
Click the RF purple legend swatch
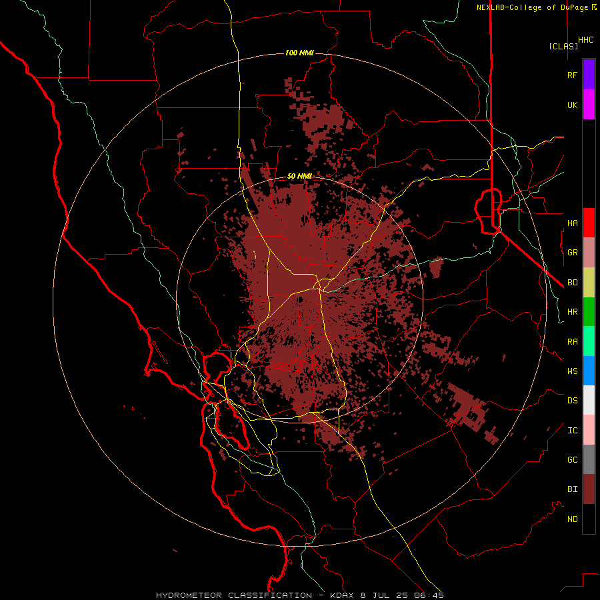[589, 75]
